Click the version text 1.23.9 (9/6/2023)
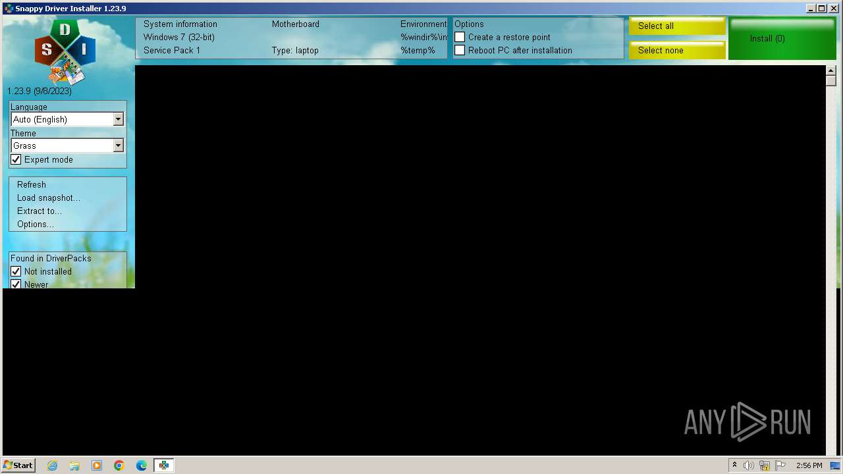This screenshot has height=474, width=843. (40, 91)
